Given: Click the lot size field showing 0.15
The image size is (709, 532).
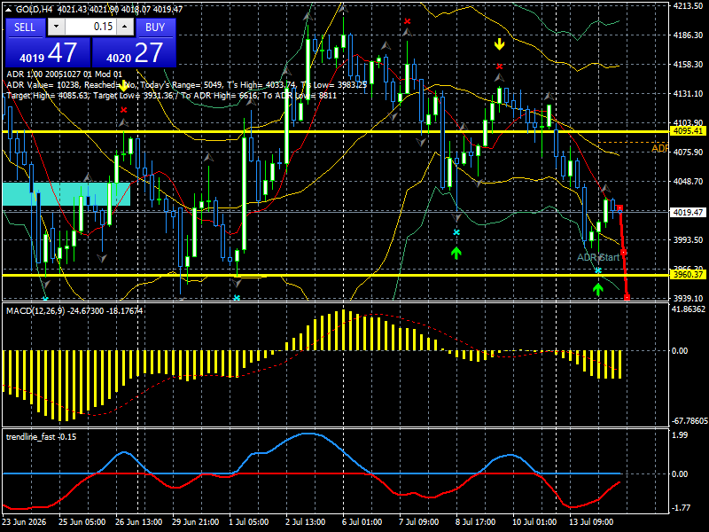Looking at the screenshot, I should (x=90, y=27).
